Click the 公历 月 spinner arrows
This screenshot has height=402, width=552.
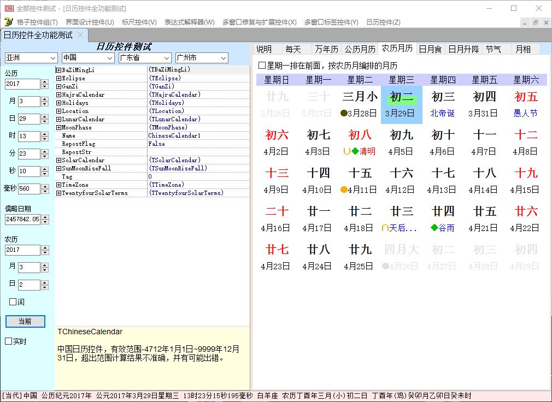[44, 101]
